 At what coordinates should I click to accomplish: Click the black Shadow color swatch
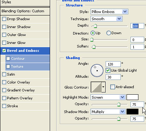tap(132, 112)
